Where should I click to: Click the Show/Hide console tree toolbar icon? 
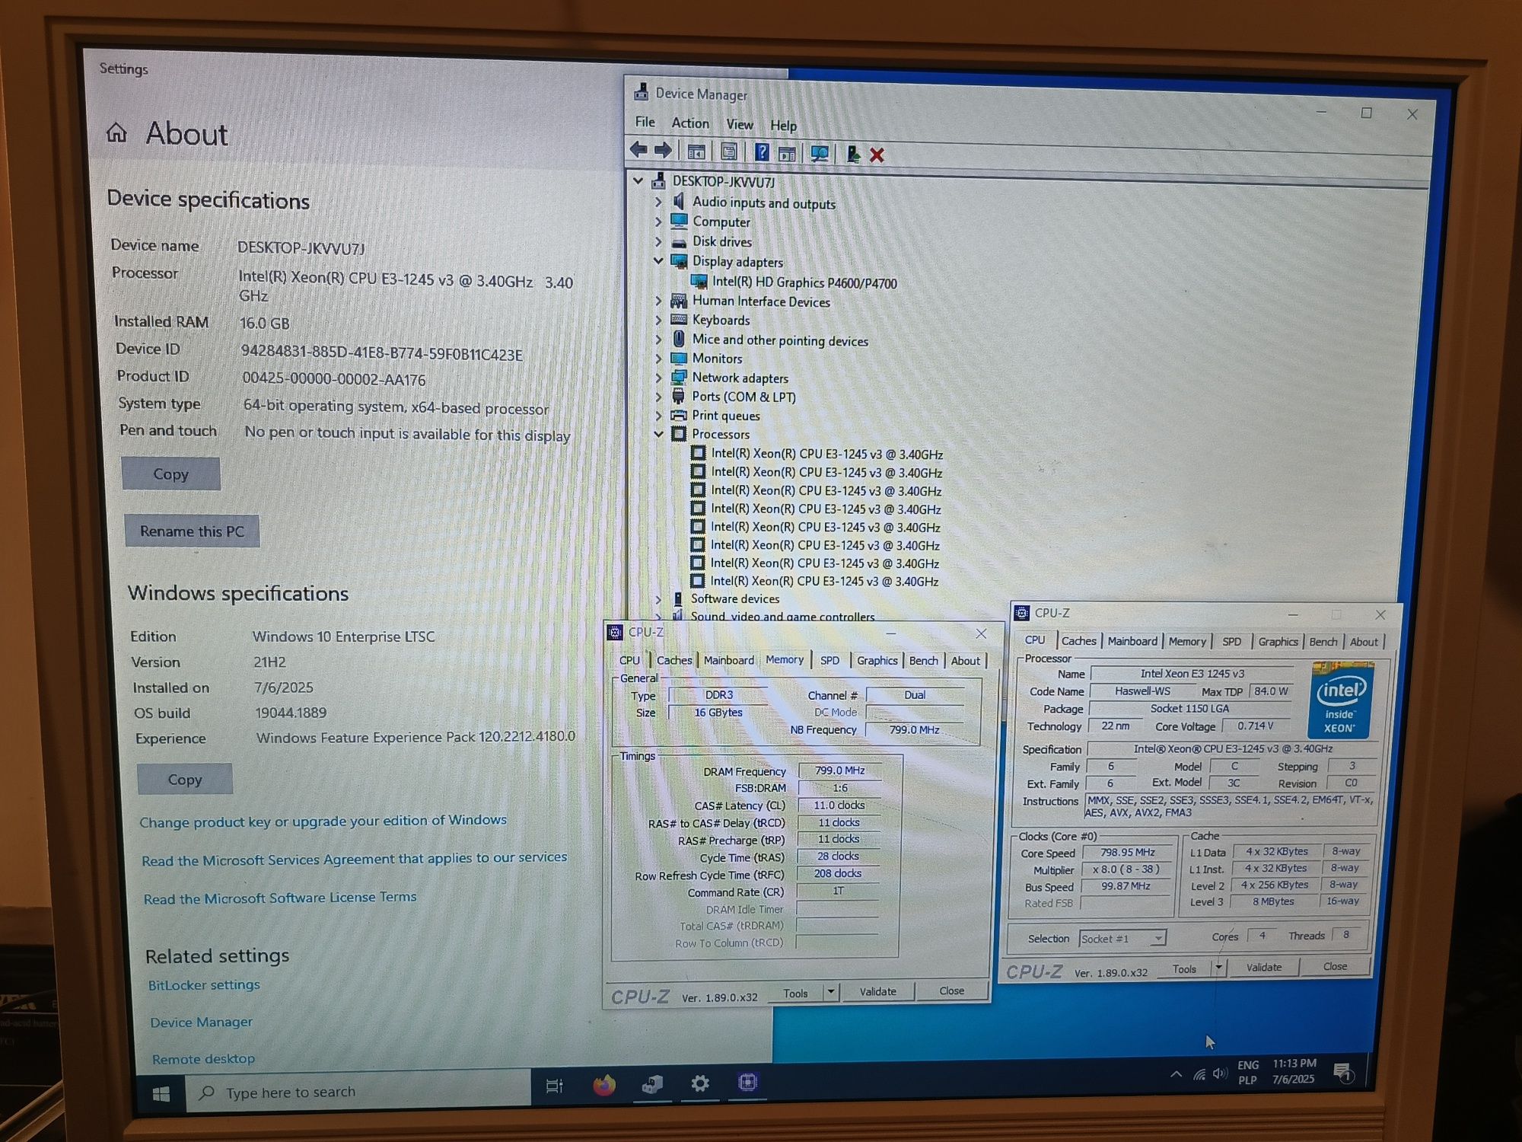696,152
